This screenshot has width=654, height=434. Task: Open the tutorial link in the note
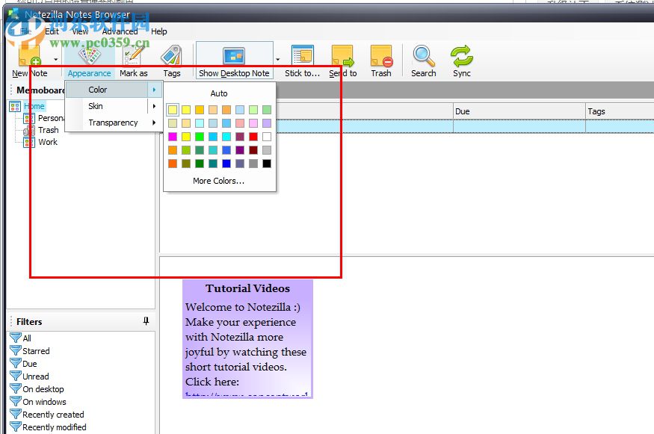pos(247,394)
